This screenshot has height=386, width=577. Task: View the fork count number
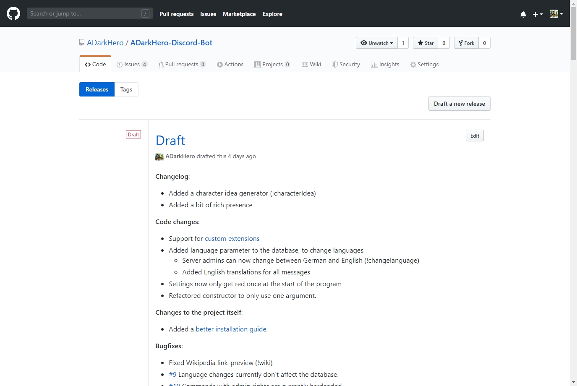[x=485, y=43]
